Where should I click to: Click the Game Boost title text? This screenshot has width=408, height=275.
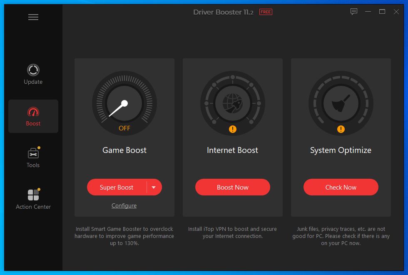coord(124,150)
